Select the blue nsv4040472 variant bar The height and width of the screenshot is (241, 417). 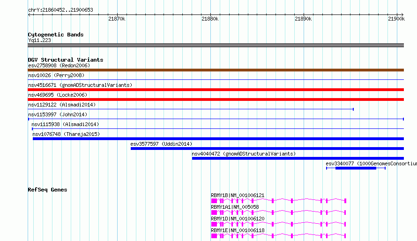pos(298,158)
